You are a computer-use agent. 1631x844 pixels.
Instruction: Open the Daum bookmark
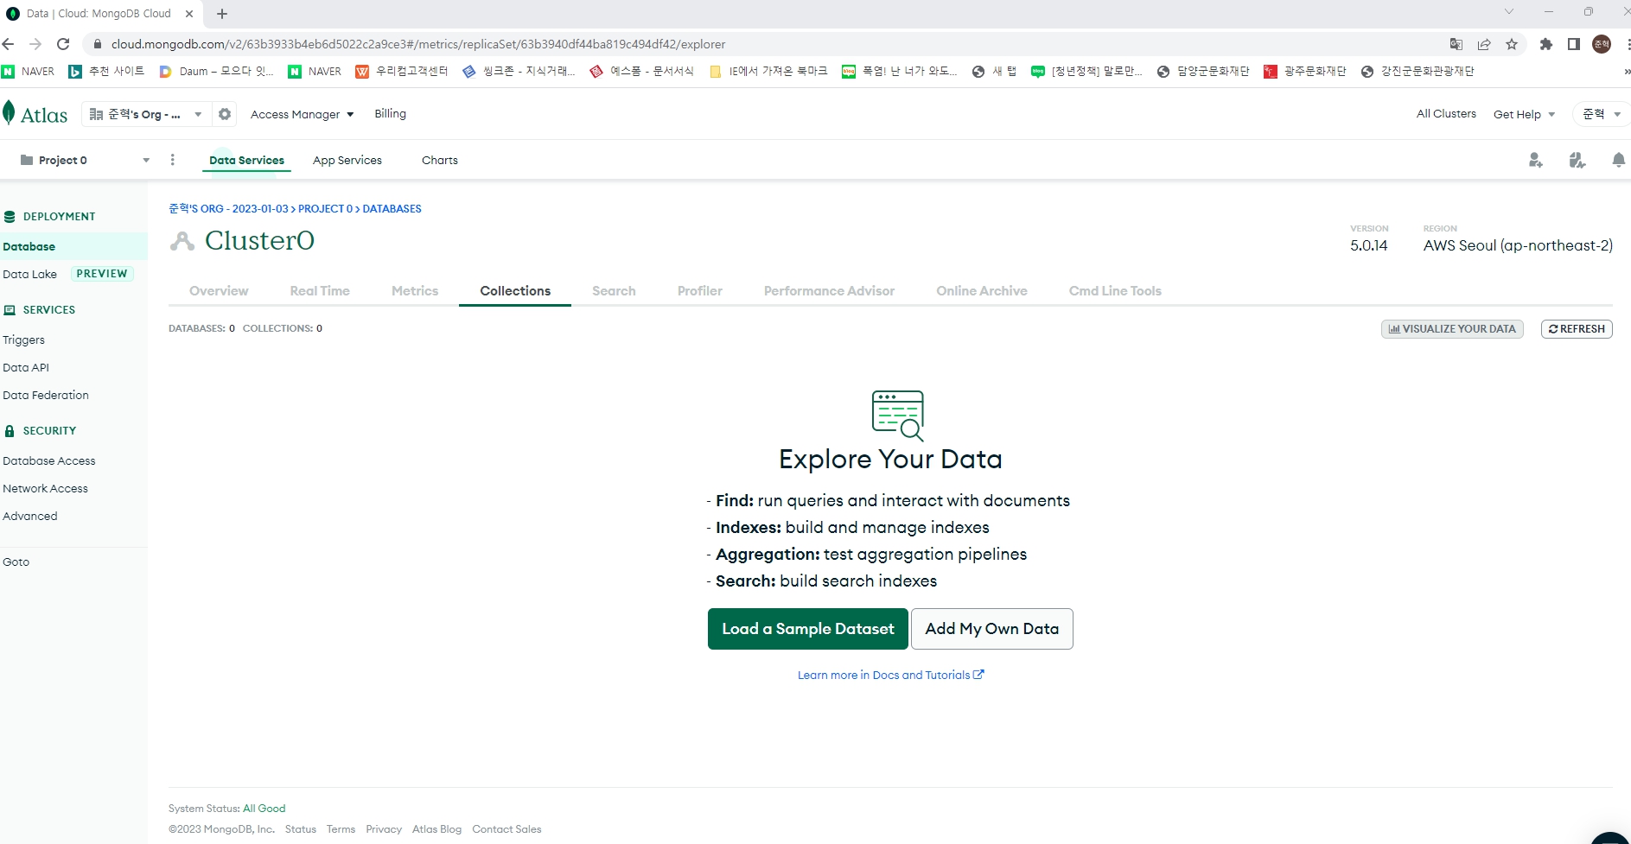(216, 72)
